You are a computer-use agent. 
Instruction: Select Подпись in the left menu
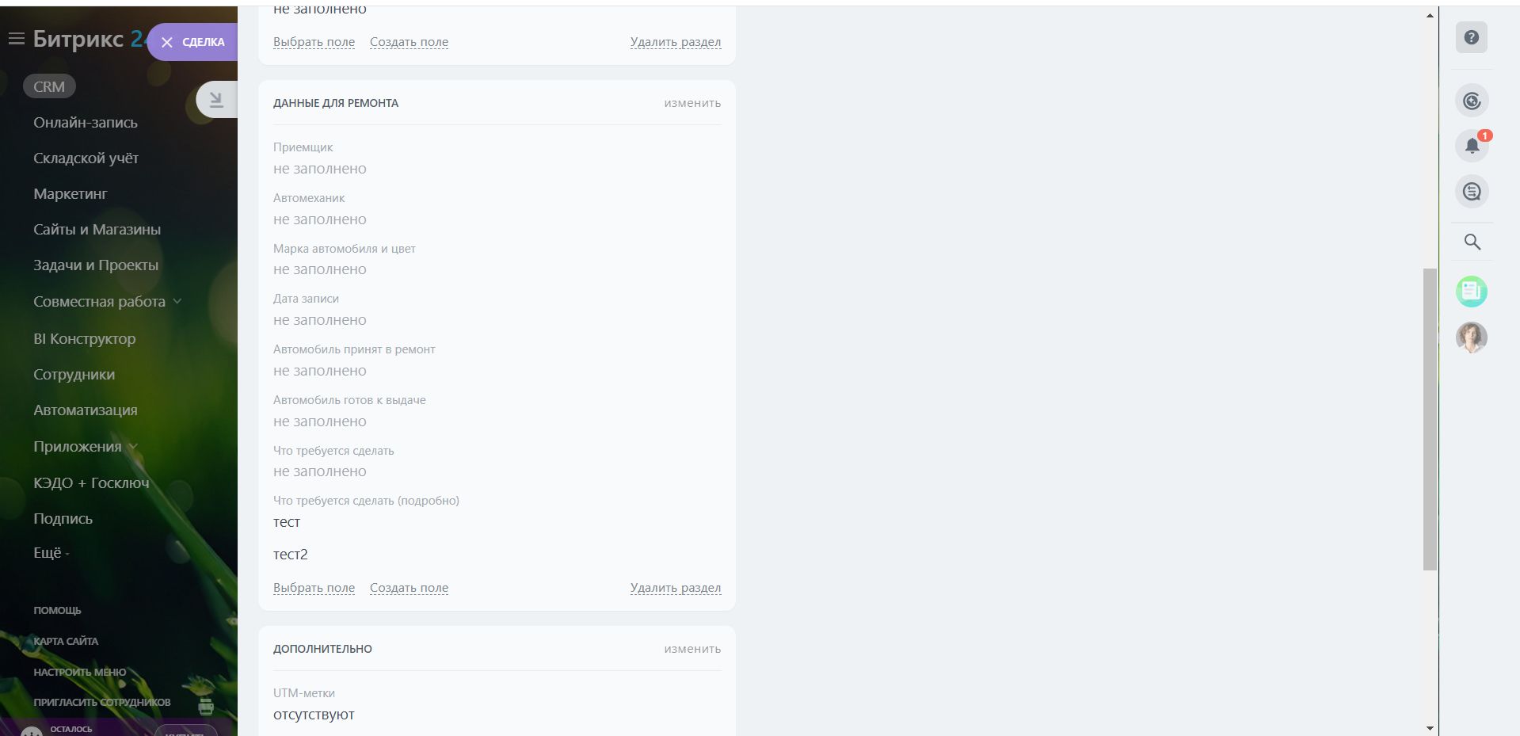pyautogui.click(x=63, y=519)
